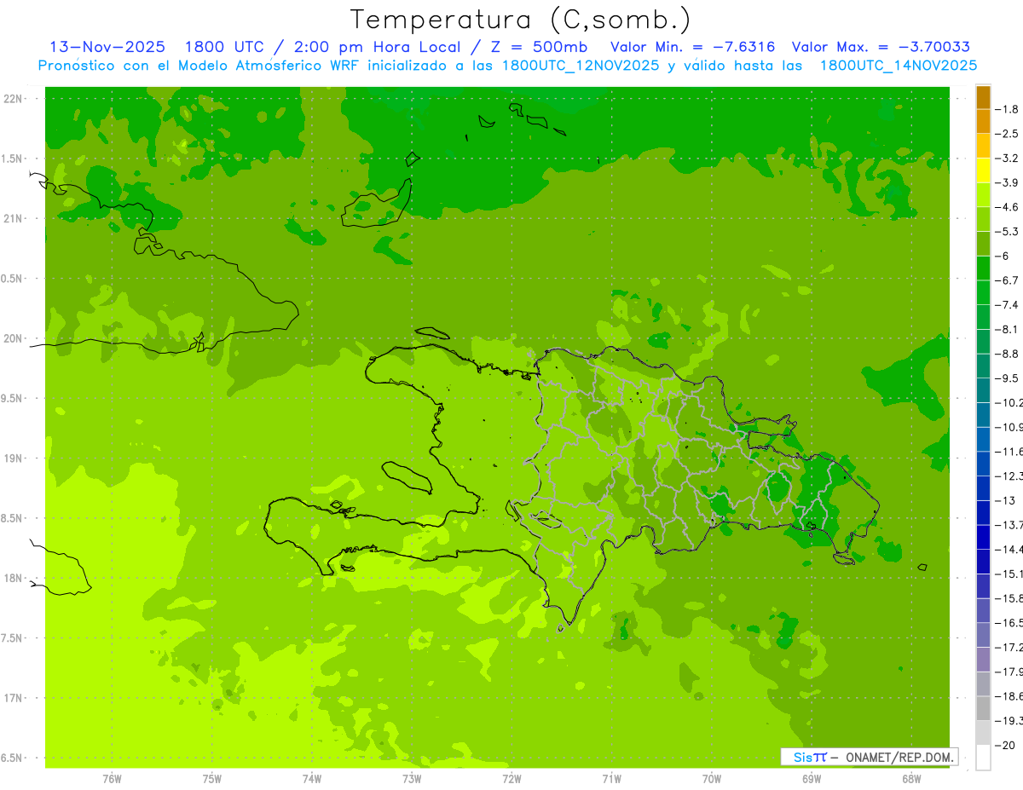The image size is (1023, 790).
Task: Click the '-3.9' colorbar label
Action: (1009, 182)
